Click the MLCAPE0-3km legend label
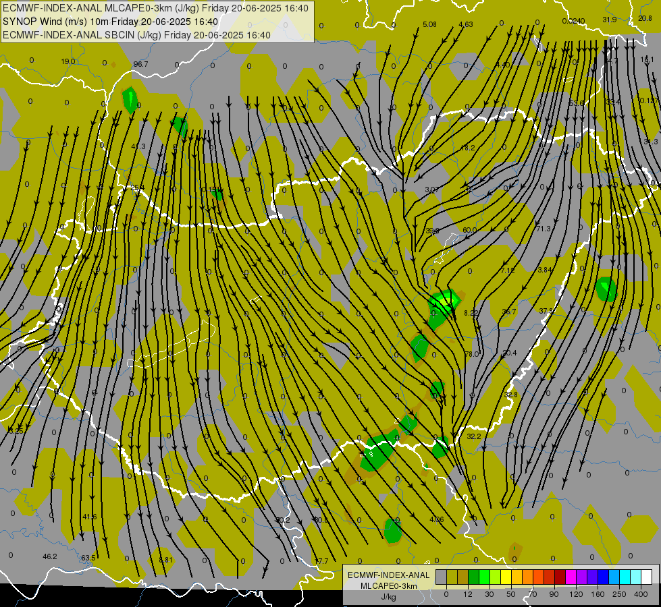661x607 pixels. (x=388, y=586)
